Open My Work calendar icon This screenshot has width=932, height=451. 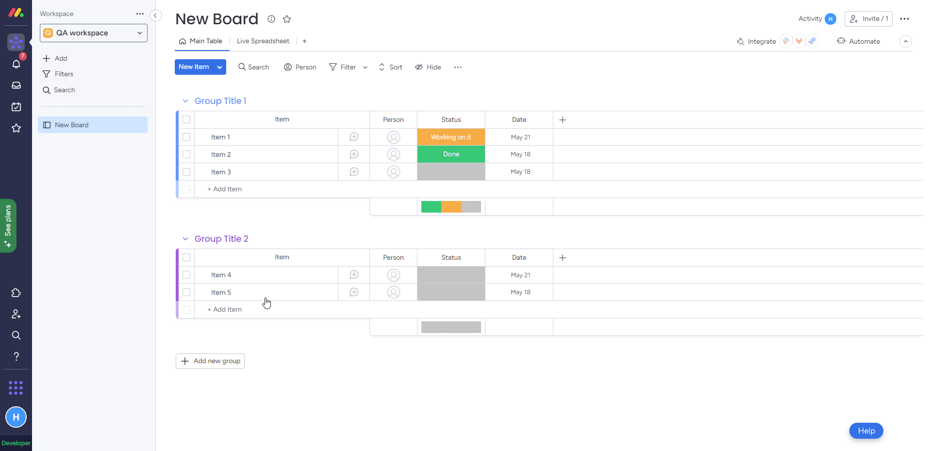point(16,107)
